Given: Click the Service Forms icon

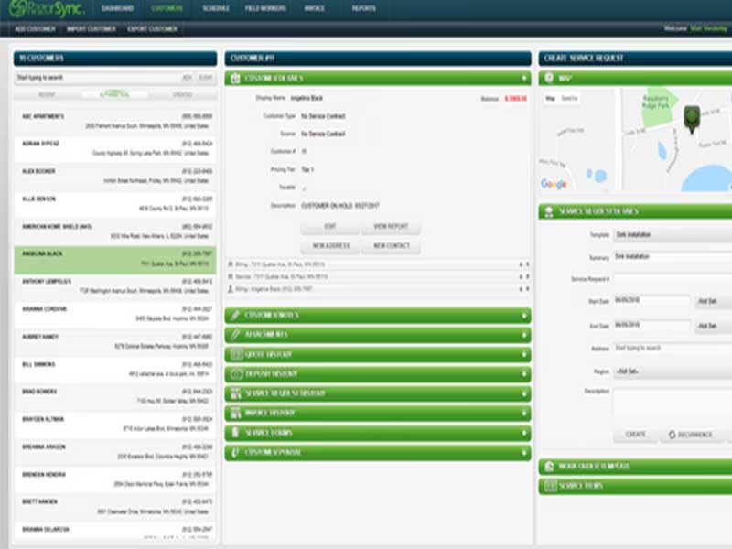Looking at the screenshot, I should pos(235,433).
